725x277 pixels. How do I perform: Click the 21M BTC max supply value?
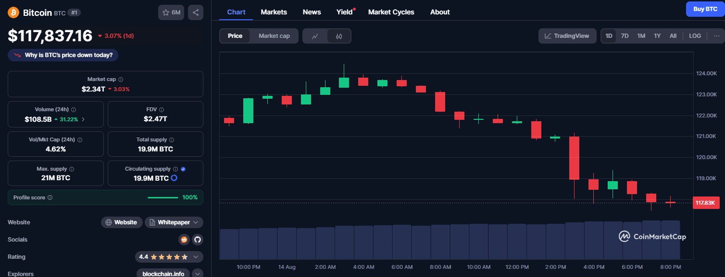pos(55,178)
